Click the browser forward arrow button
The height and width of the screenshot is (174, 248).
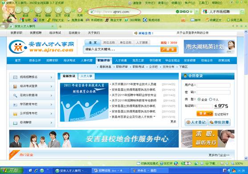point(26,10)
